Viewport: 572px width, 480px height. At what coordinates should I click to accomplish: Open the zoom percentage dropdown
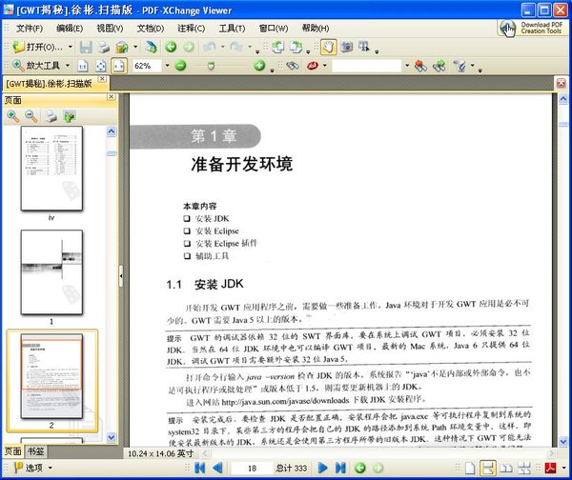167,66
